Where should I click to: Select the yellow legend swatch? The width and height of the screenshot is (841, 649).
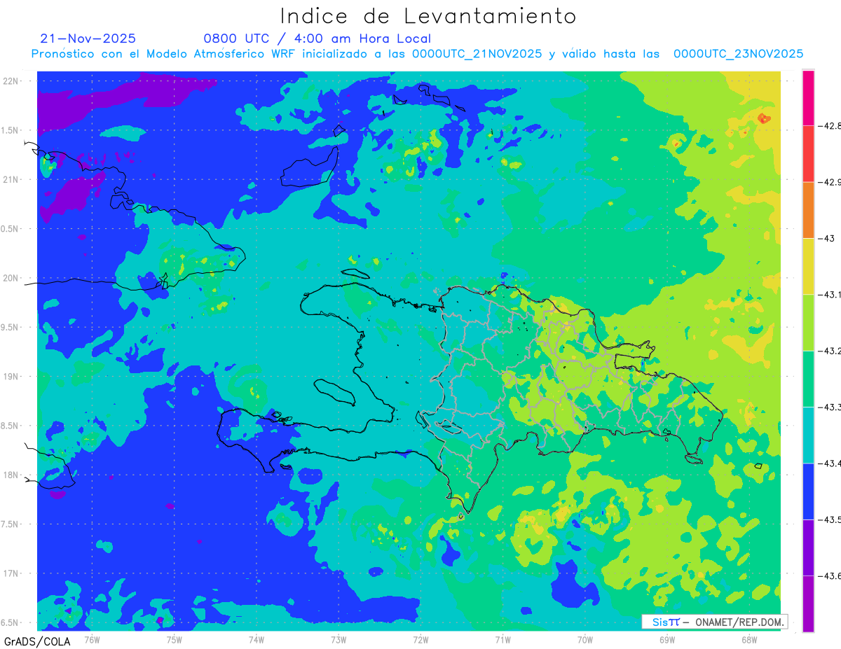808,267
